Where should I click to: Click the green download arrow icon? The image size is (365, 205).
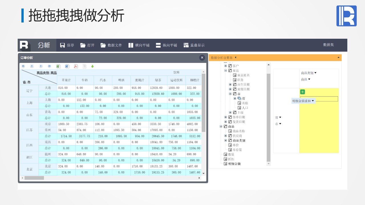coord(92,66)
